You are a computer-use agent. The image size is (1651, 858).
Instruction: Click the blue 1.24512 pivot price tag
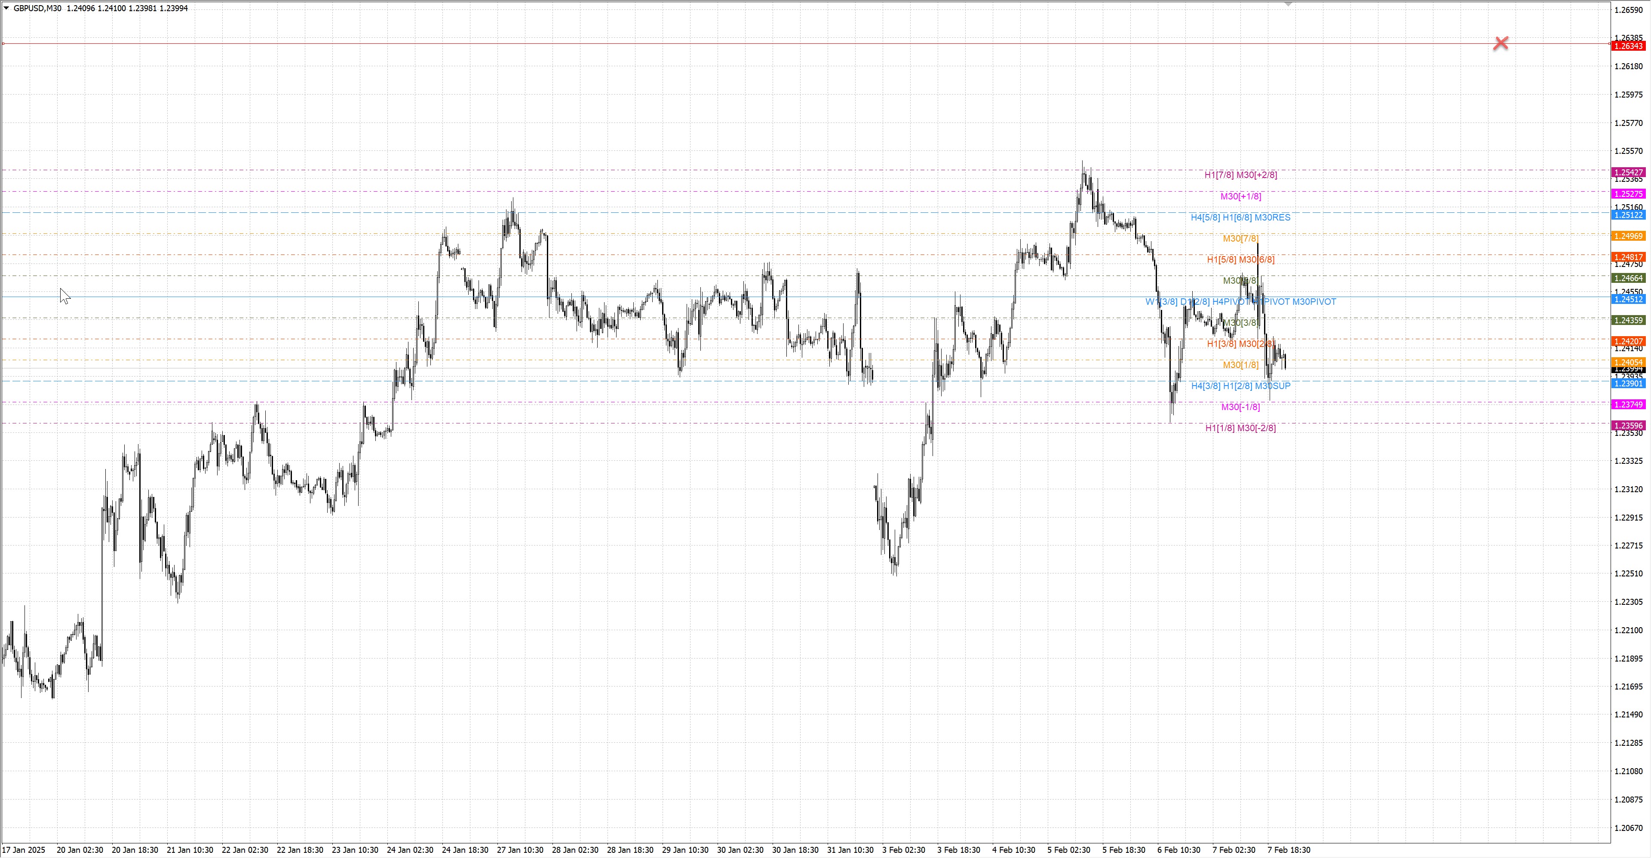[1628, 300]
